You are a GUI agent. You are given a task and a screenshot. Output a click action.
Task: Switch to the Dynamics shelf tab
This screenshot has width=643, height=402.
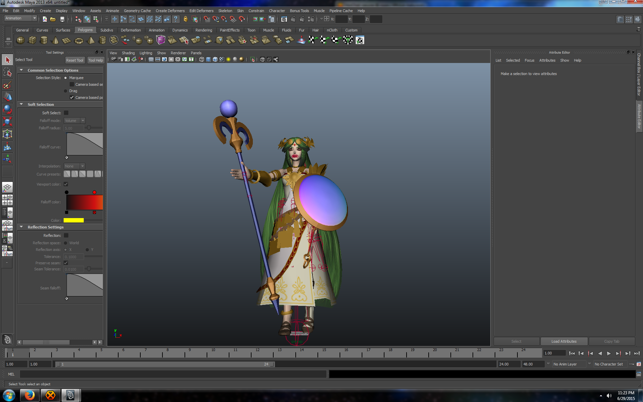180,30
